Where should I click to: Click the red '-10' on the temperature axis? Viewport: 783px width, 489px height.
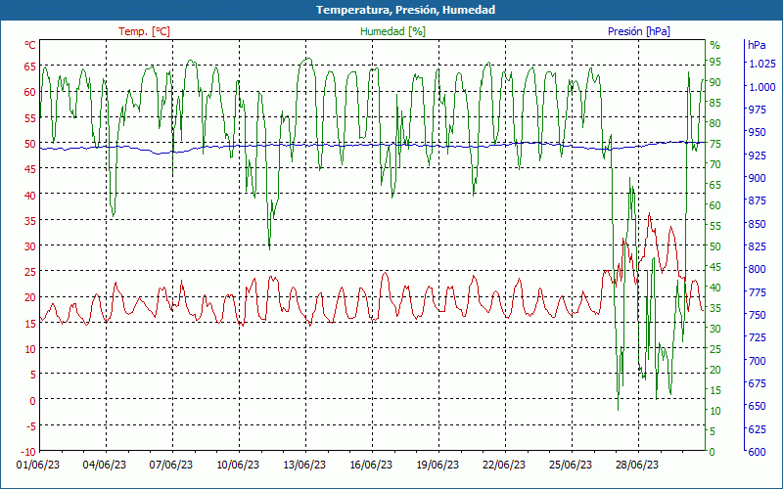[28, 452]
